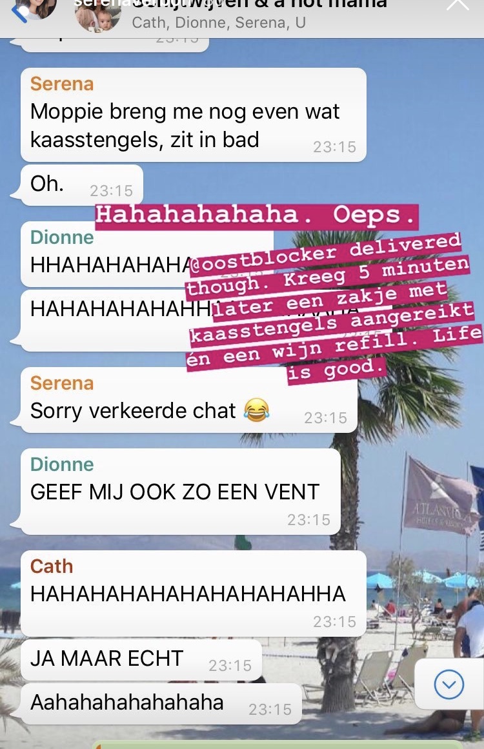Screen dimensions: 484x749
Task: Select Cath's HAHAHAHA message bubble
Action: point(193,594)
